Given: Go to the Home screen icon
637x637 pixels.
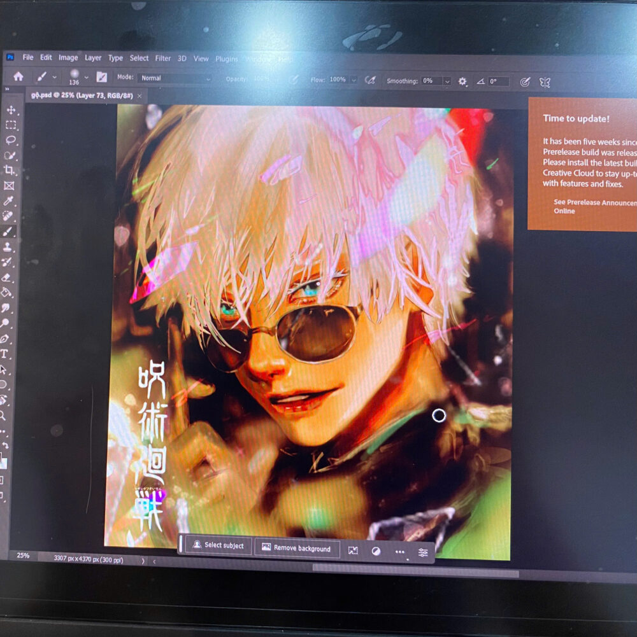Looking at the screenshot, I should (18, 76).
